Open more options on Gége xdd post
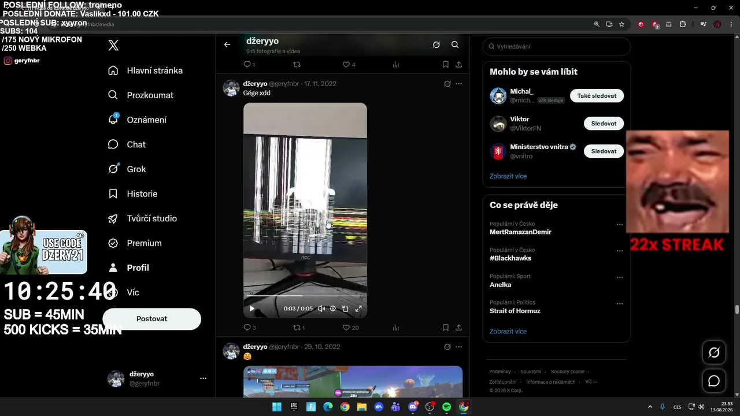Image resolution: width=740 pixels, height=416 pixels. pos(458,84)
